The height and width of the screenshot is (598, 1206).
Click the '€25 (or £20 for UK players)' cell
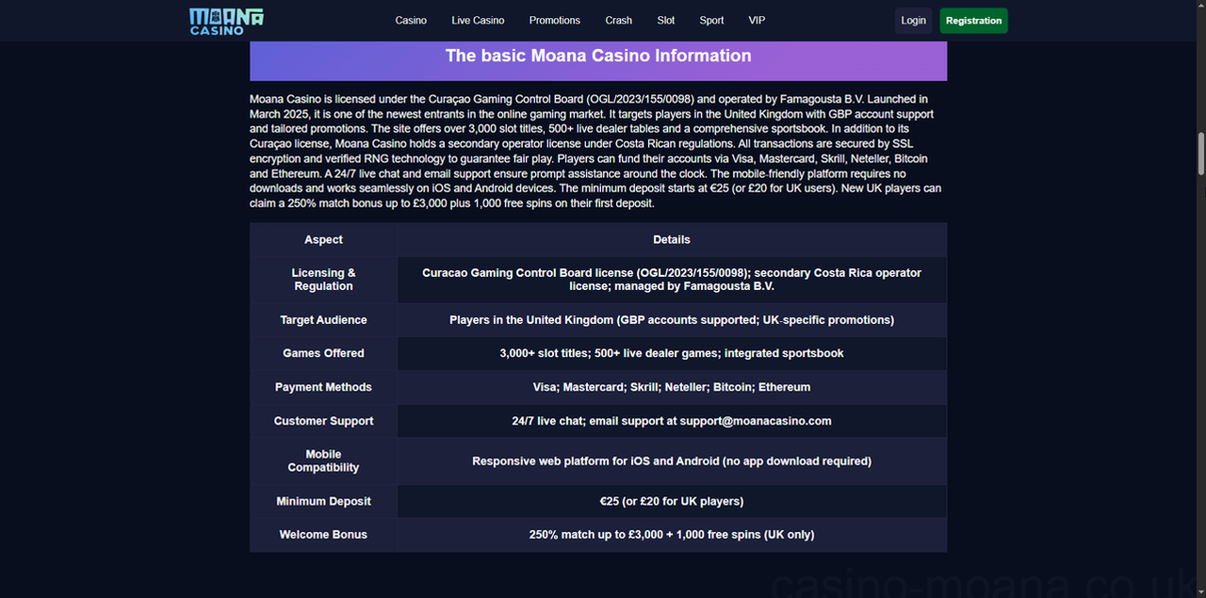tap(672, 501)
